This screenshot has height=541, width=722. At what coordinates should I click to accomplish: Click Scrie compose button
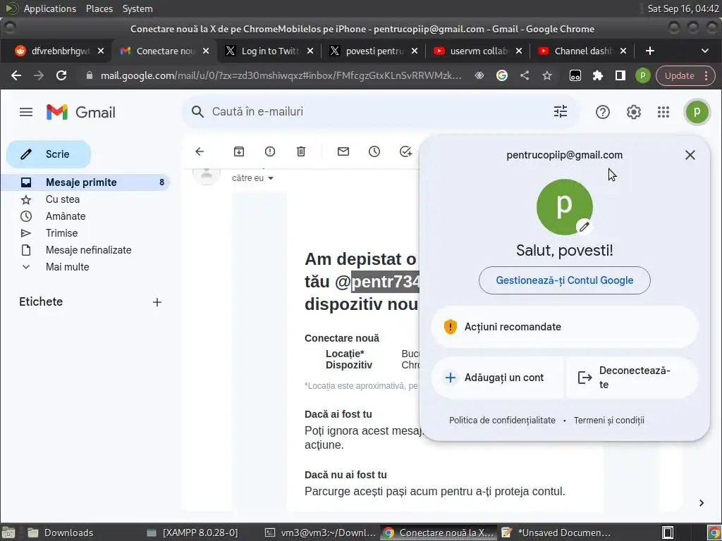(x=49, y=154)
